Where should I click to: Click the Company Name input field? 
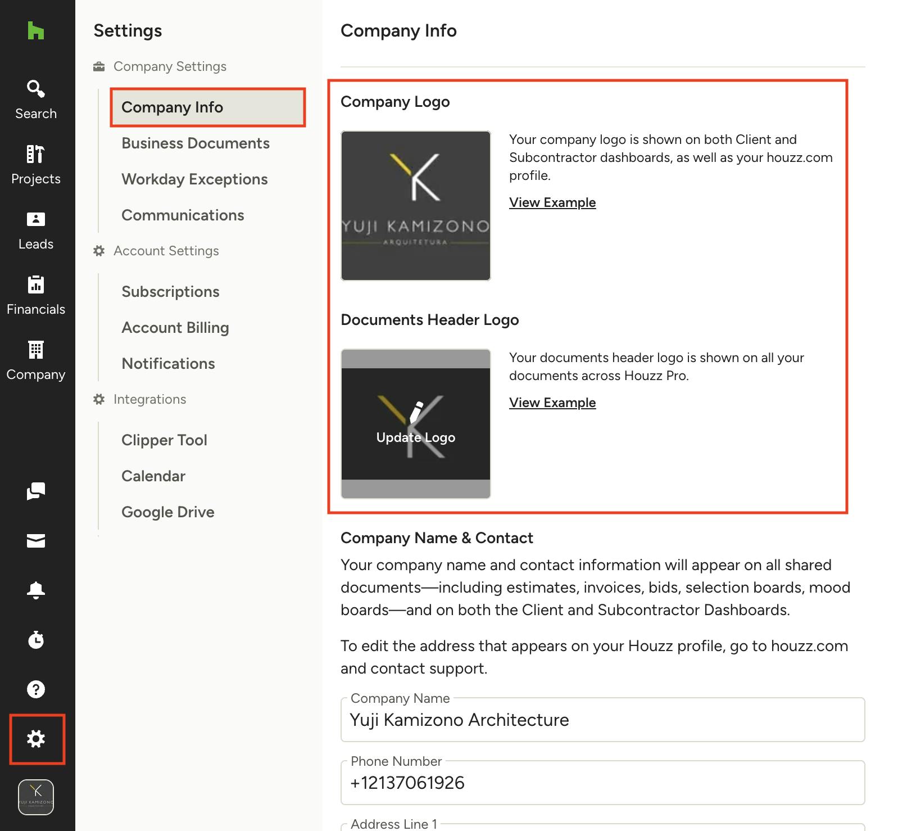coord(602,720)
